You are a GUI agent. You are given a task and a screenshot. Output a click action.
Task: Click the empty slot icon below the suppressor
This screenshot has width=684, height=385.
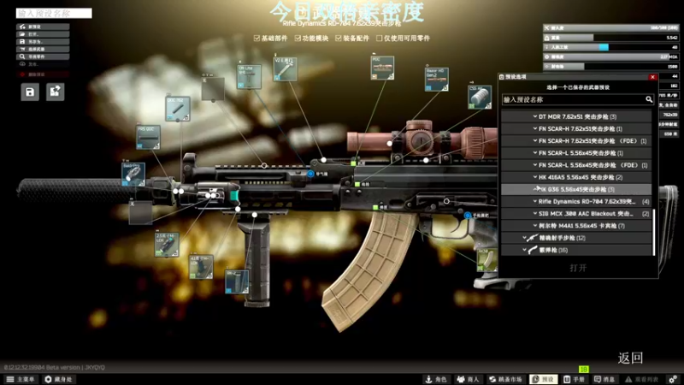point(140,212)
